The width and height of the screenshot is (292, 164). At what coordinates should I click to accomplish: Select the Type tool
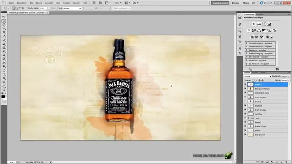click(x=4, y=74)
